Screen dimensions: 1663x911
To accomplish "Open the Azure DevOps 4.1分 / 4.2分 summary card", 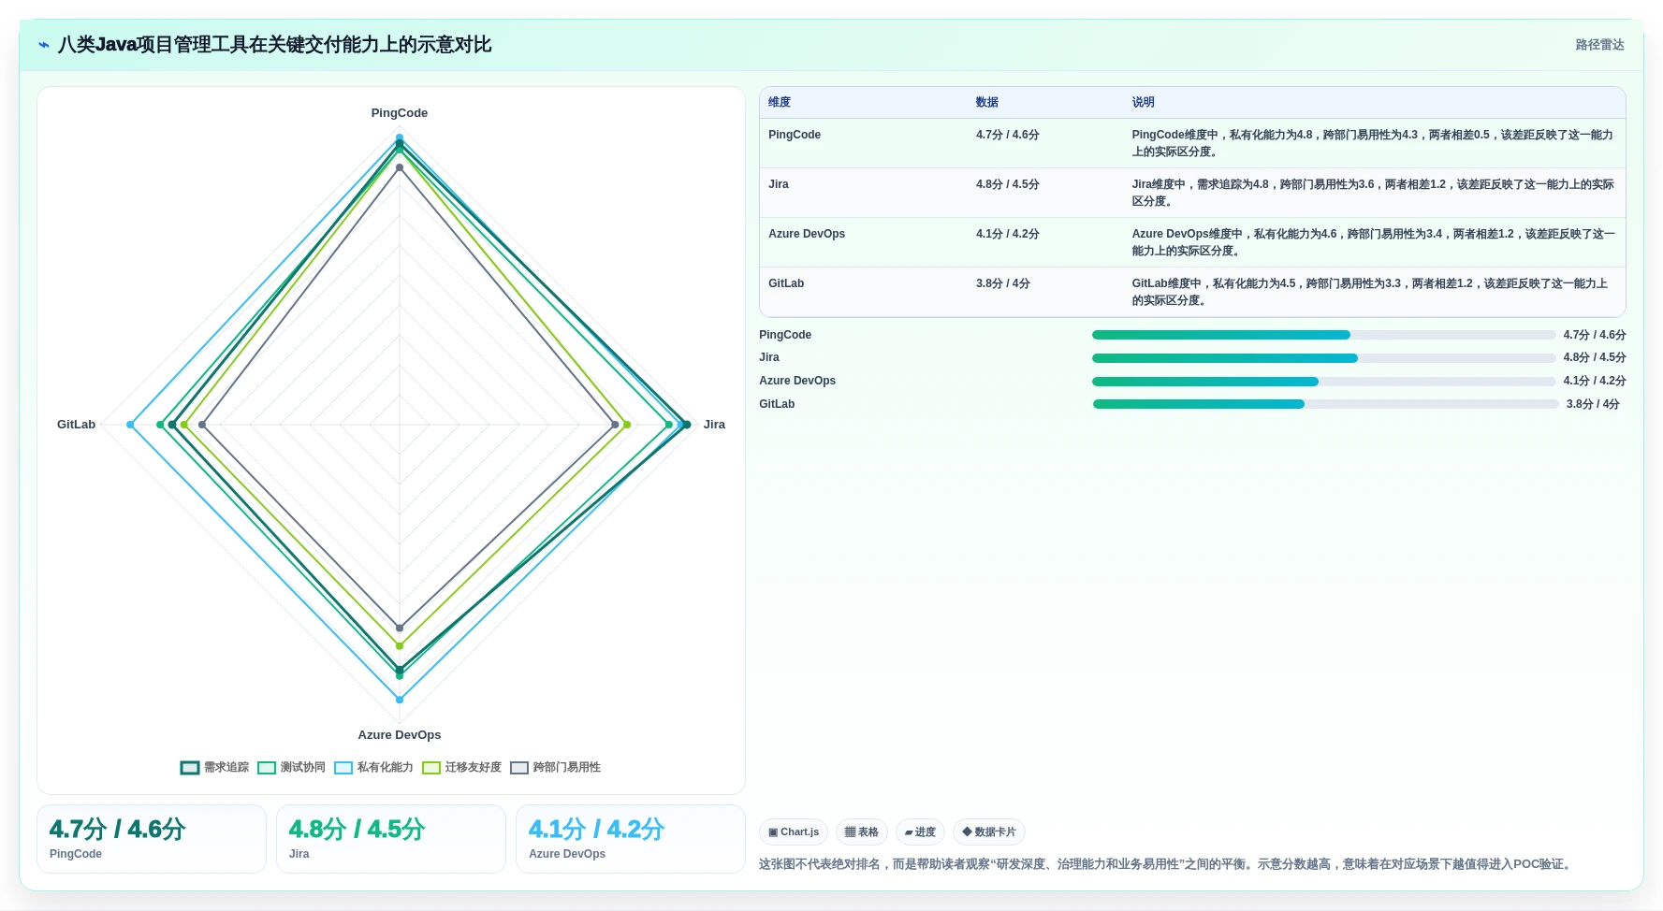I will pyautogui.click(x=631, y=839).
